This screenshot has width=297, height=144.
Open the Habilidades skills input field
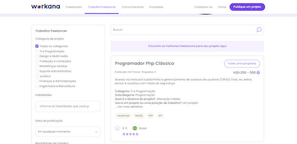[68, 106]
